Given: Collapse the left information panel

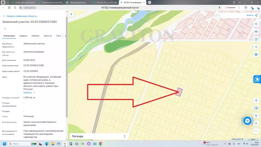Looking at the screenshot, I should (x=71, y=14).
